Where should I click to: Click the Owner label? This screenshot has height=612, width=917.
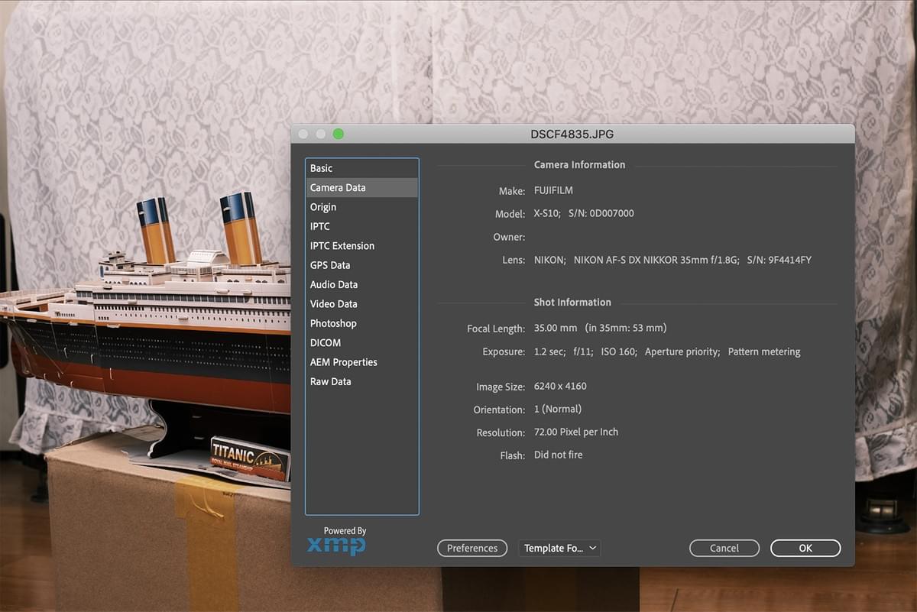coord(509,237)
